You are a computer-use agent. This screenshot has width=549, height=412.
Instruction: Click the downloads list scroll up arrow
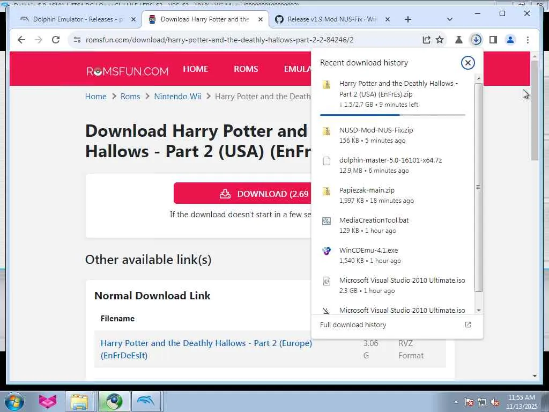[x=478, y=79]
